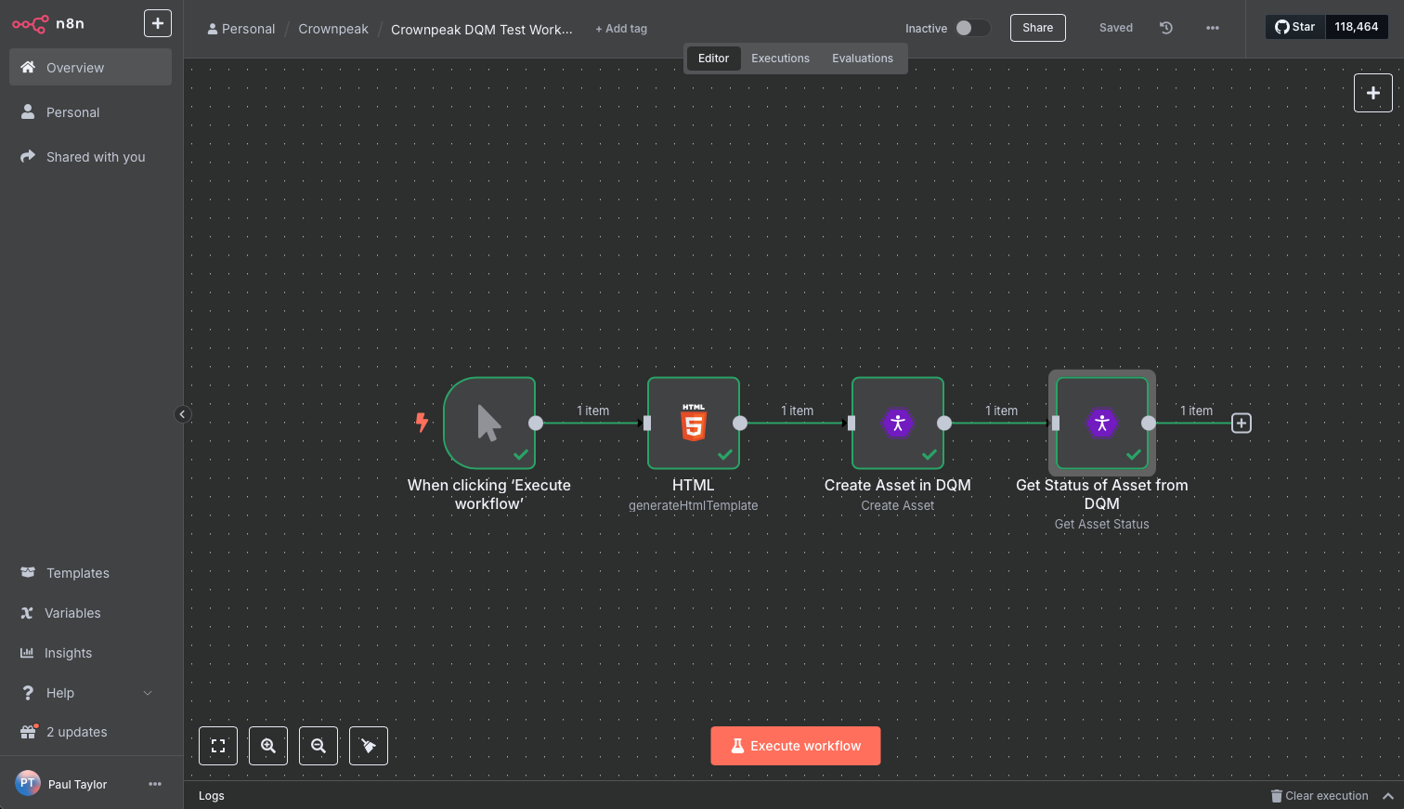This screenshot has width=1404, height=809.
Task: Click the Share button
Action: pyautogui.click(x=1038, y=28)
